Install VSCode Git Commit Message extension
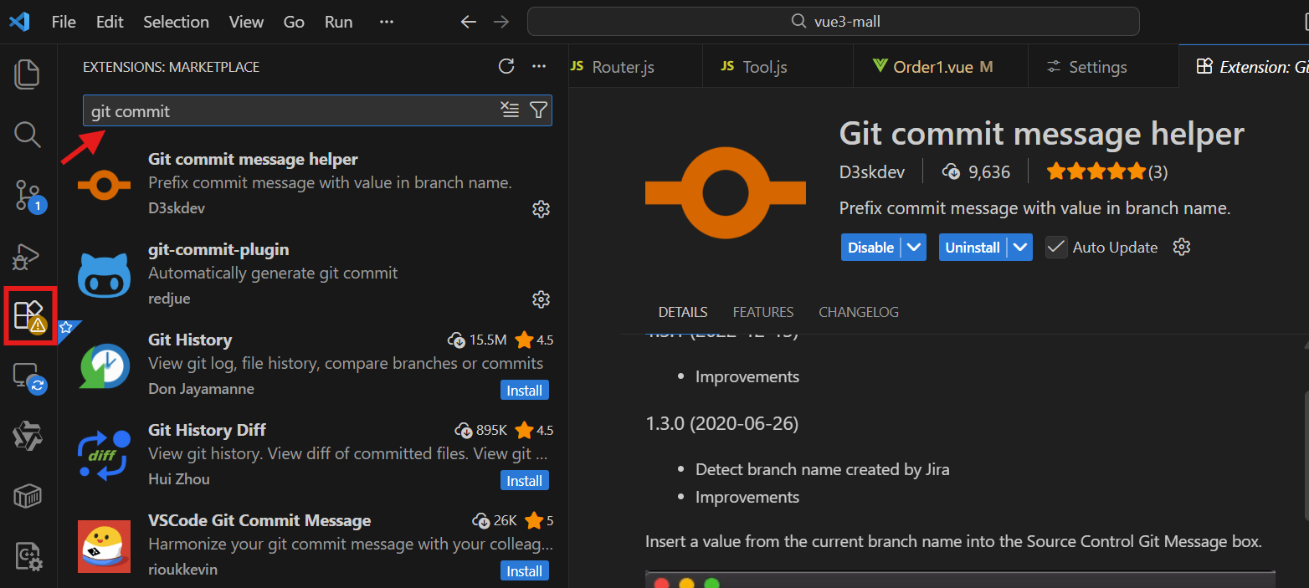1309x588 pixels. click(x=525, y=571)
